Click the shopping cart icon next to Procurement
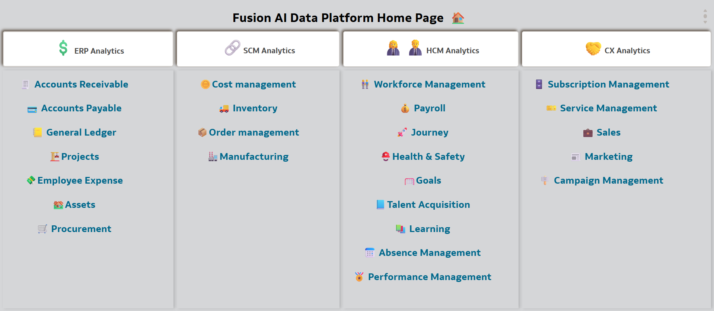Viewport: 714px width, 311px height. pos(42,229)
